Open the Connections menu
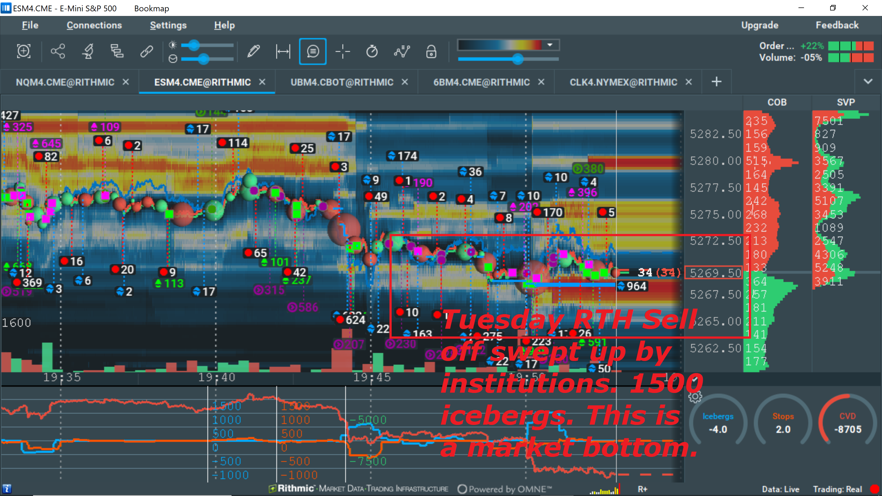This screenshot has height=496, width=882. click(x=94, y=25)
